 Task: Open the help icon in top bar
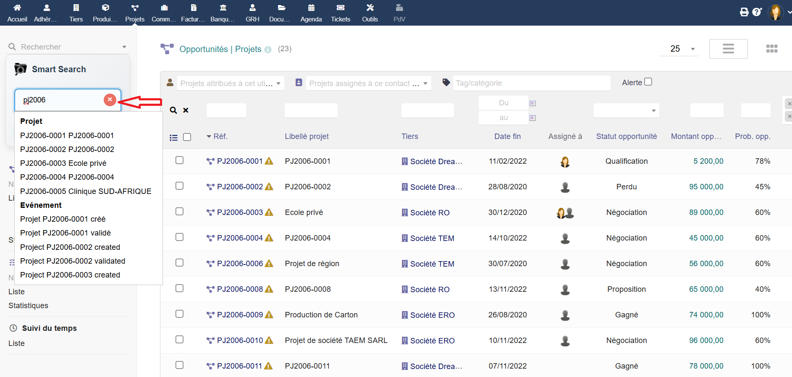point(757,12)
